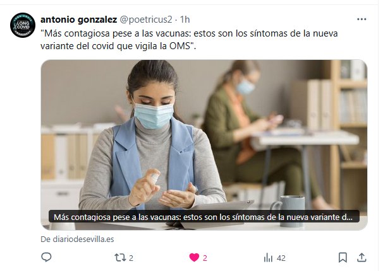Screen dimensions: 383x271
Task: Click the retweet arrows icon
Action: click(x=120, y=258)
